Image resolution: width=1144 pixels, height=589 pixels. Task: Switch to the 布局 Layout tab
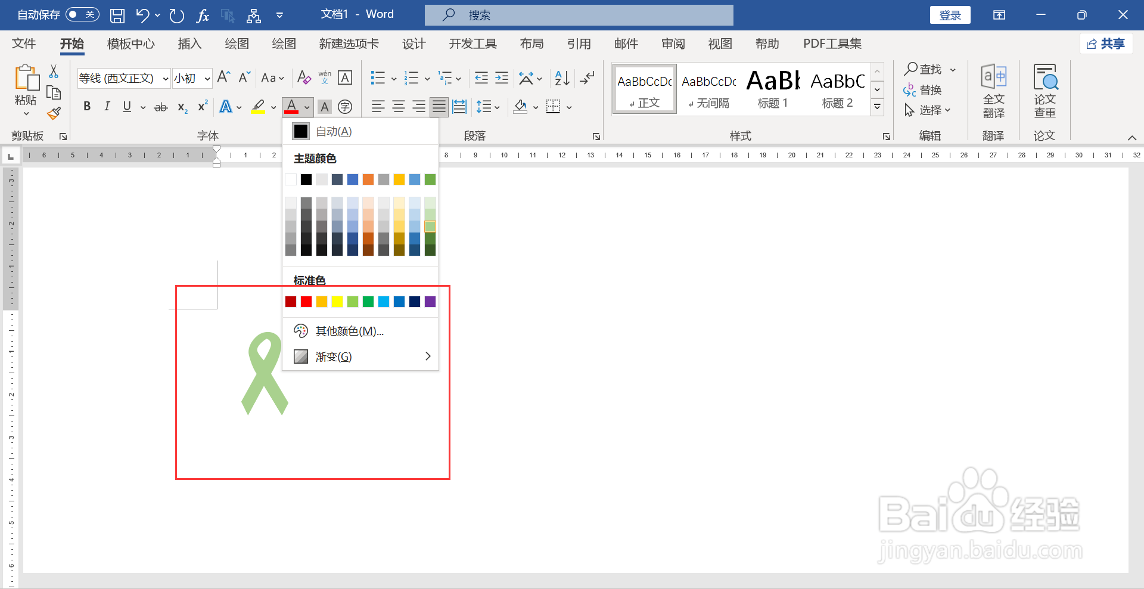[531, 44]
